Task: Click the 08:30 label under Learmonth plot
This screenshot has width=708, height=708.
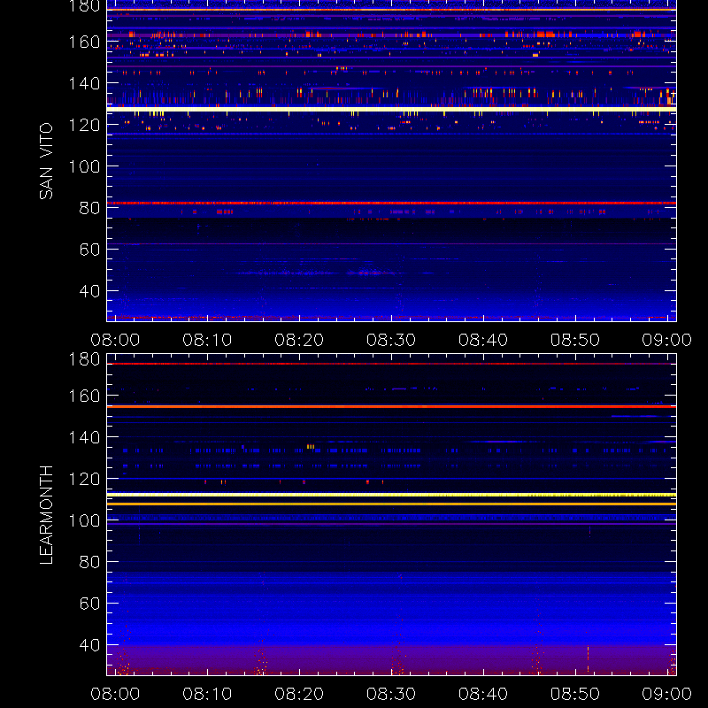Action: tap(391, 694)
